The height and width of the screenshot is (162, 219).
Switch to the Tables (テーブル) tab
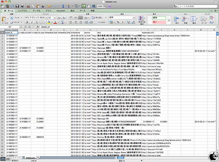pos(36,11)
